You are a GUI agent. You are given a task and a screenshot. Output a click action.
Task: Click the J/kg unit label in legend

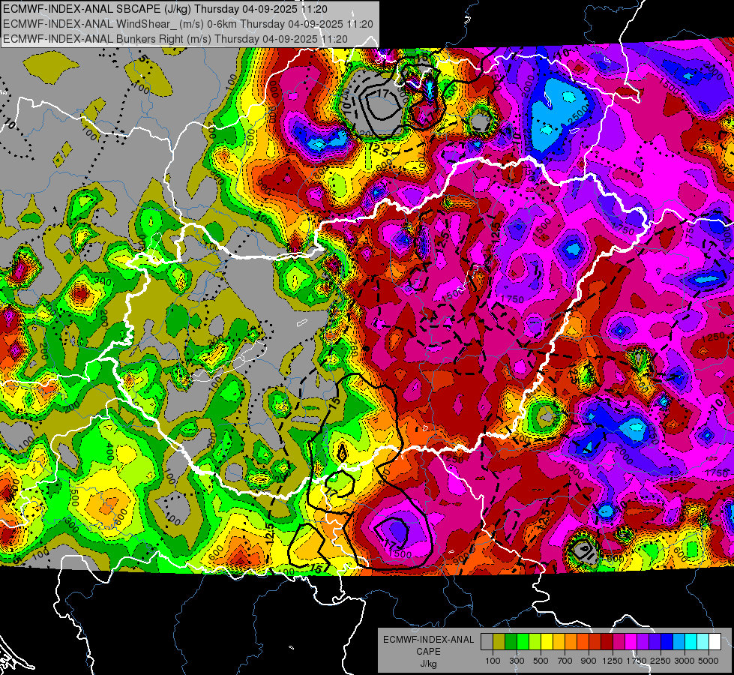(x=428, y=664)
